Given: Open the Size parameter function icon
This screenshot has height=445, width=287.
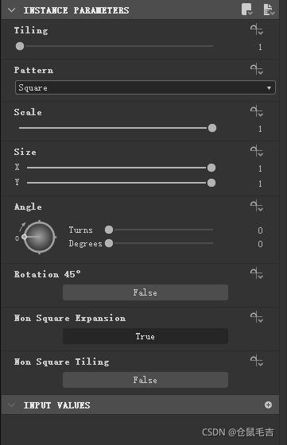Looking at the screenshot, I should click(257, 151).
